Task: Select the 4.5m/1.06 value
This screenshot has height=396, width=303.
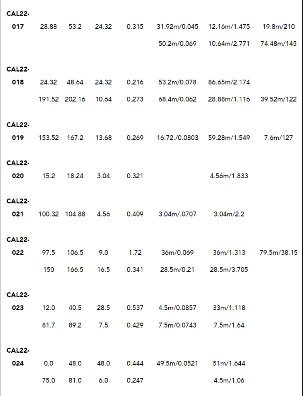Action: tap(229, 380)
